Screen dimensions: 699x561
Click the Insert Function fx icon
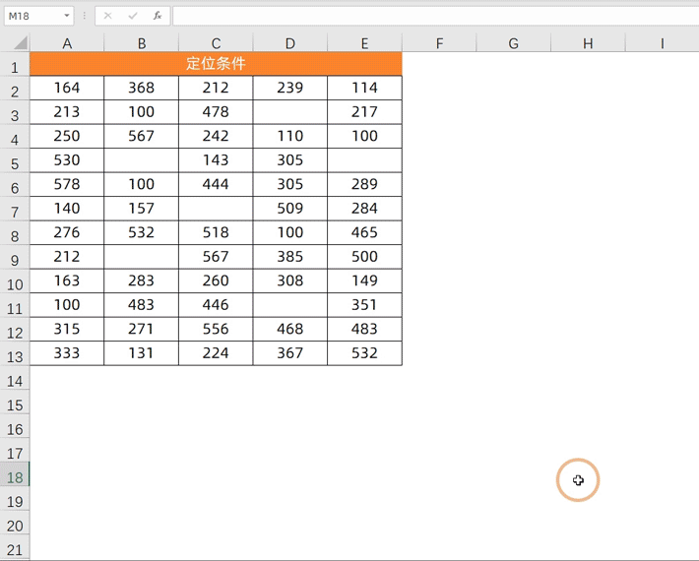coord(158,16)
